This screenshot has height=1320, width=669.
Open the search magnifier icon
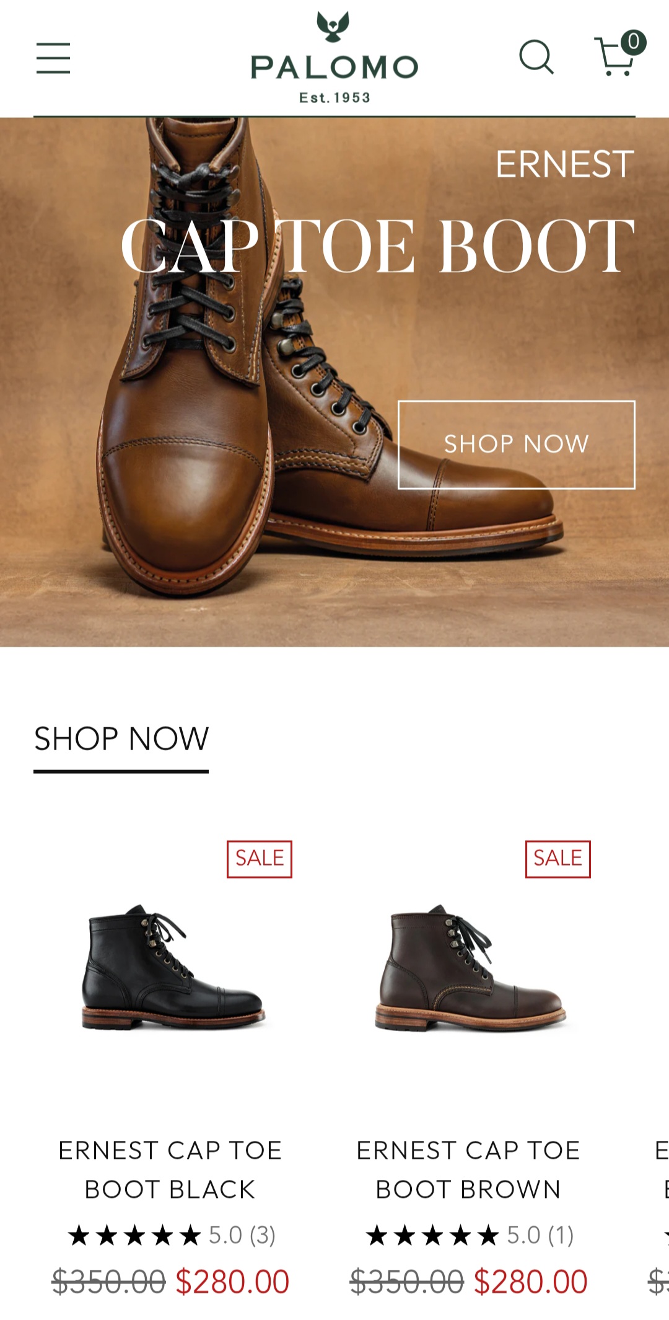click(536, 58)
